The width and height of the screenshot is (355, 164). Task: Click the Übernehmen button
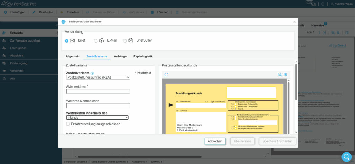(242, 141)
